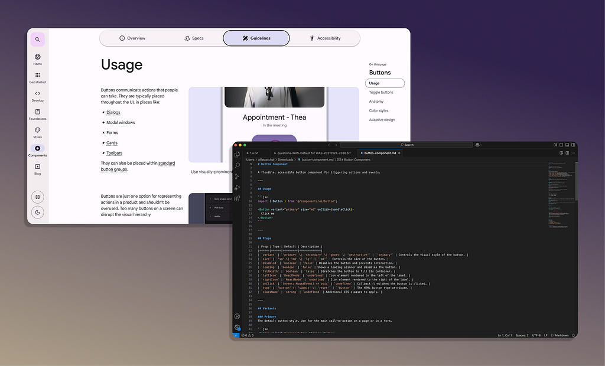Switch to the Overview tab

pos(132,38)
